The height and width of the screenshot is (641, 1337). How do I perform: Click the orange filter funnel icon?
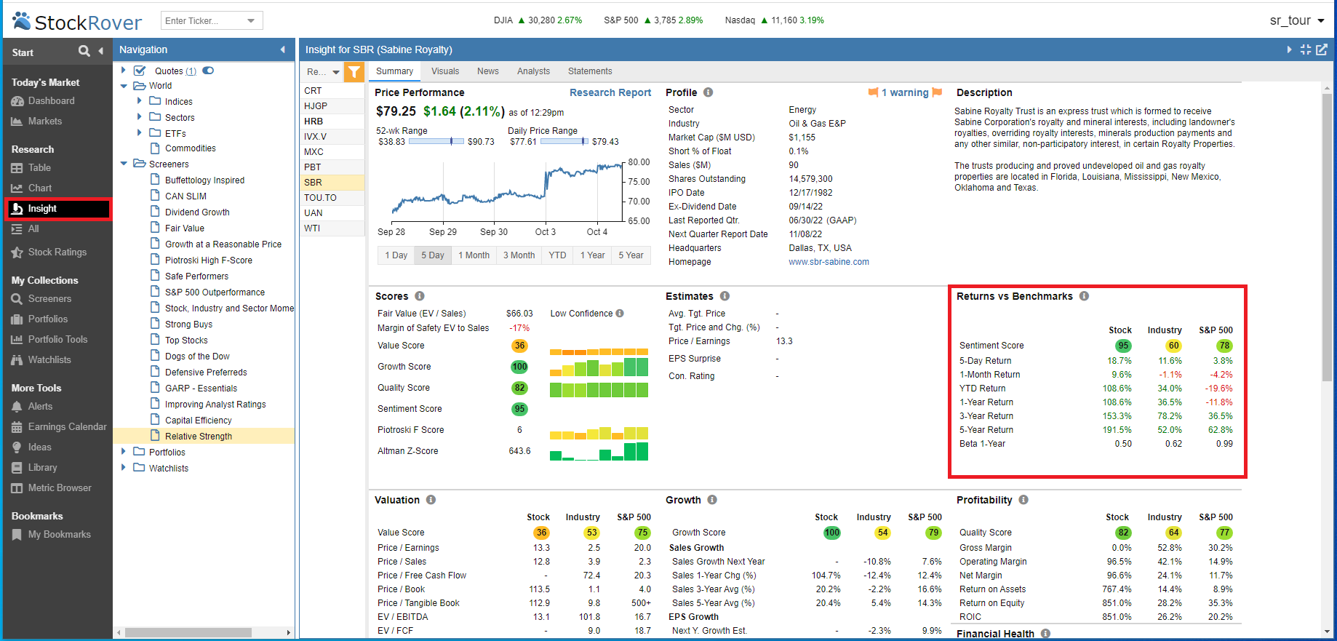tap(354, 71)
